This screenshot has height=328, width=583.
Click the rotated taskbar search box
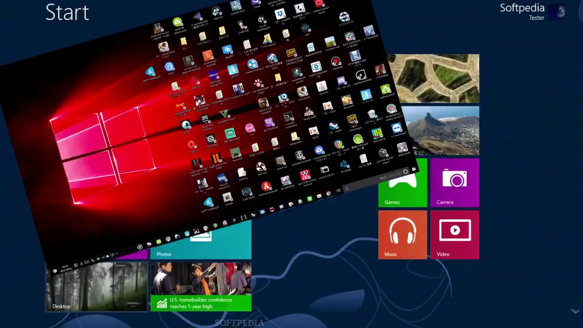375,179
